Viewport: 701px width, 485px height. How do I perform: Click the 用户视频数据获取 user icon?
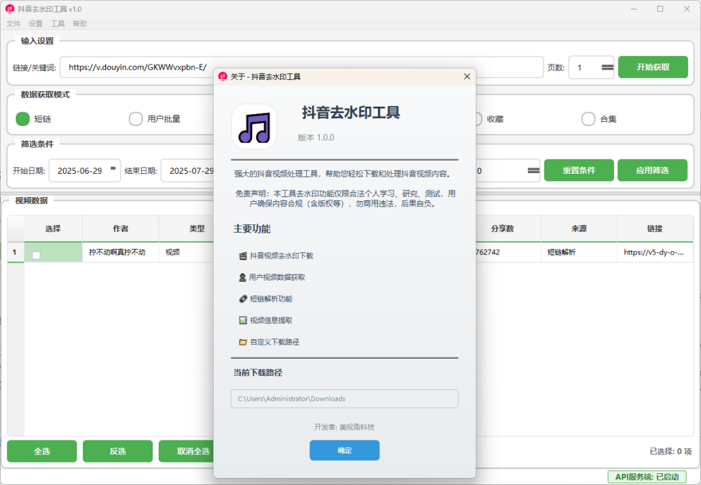pyautogui.click(x=242, y=277)
